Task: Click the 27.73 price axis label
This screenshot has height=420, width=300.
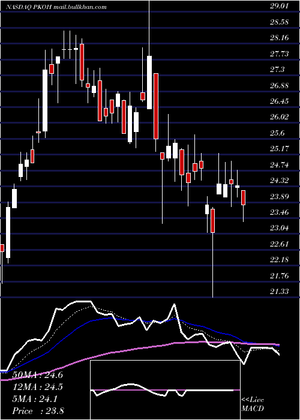Action: 279,54
